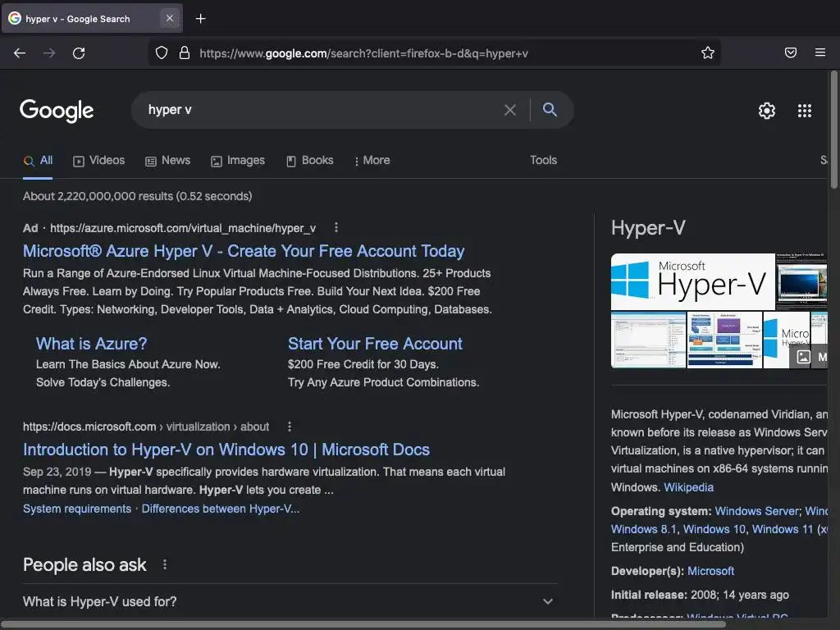The width and height of the screenshot is (840, 630).
Task: Open the 'Differences between Hyper-V...' sublink
Action: tap(220, 509)
